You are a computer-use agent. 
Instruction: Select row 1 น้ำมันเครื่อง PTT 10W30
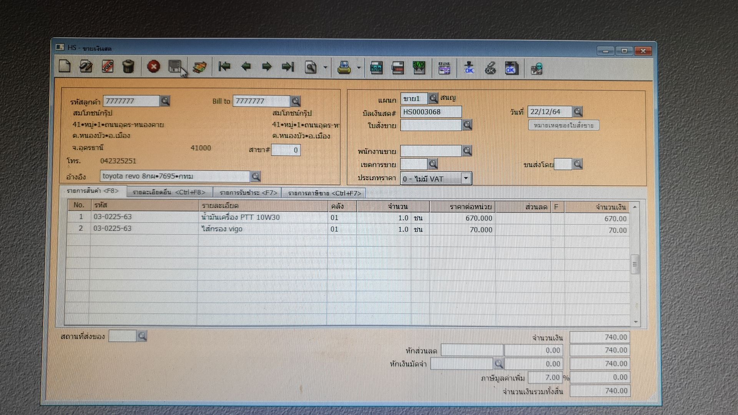point(348,217)
